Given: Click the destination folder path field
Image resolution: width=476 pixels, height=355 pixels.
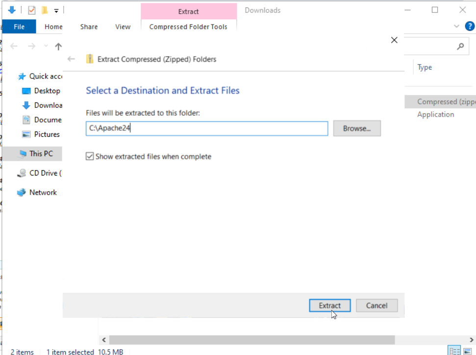Looking at the screenshot, I should click(207, 128).
